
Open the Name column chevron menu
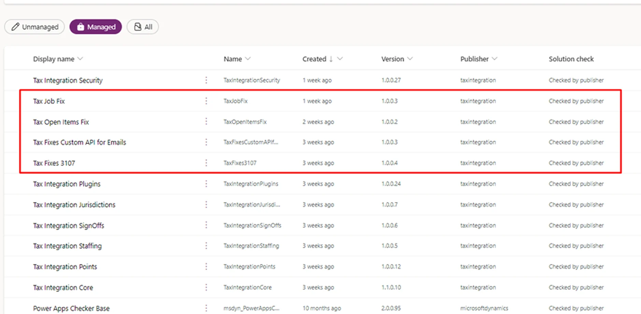248,59
